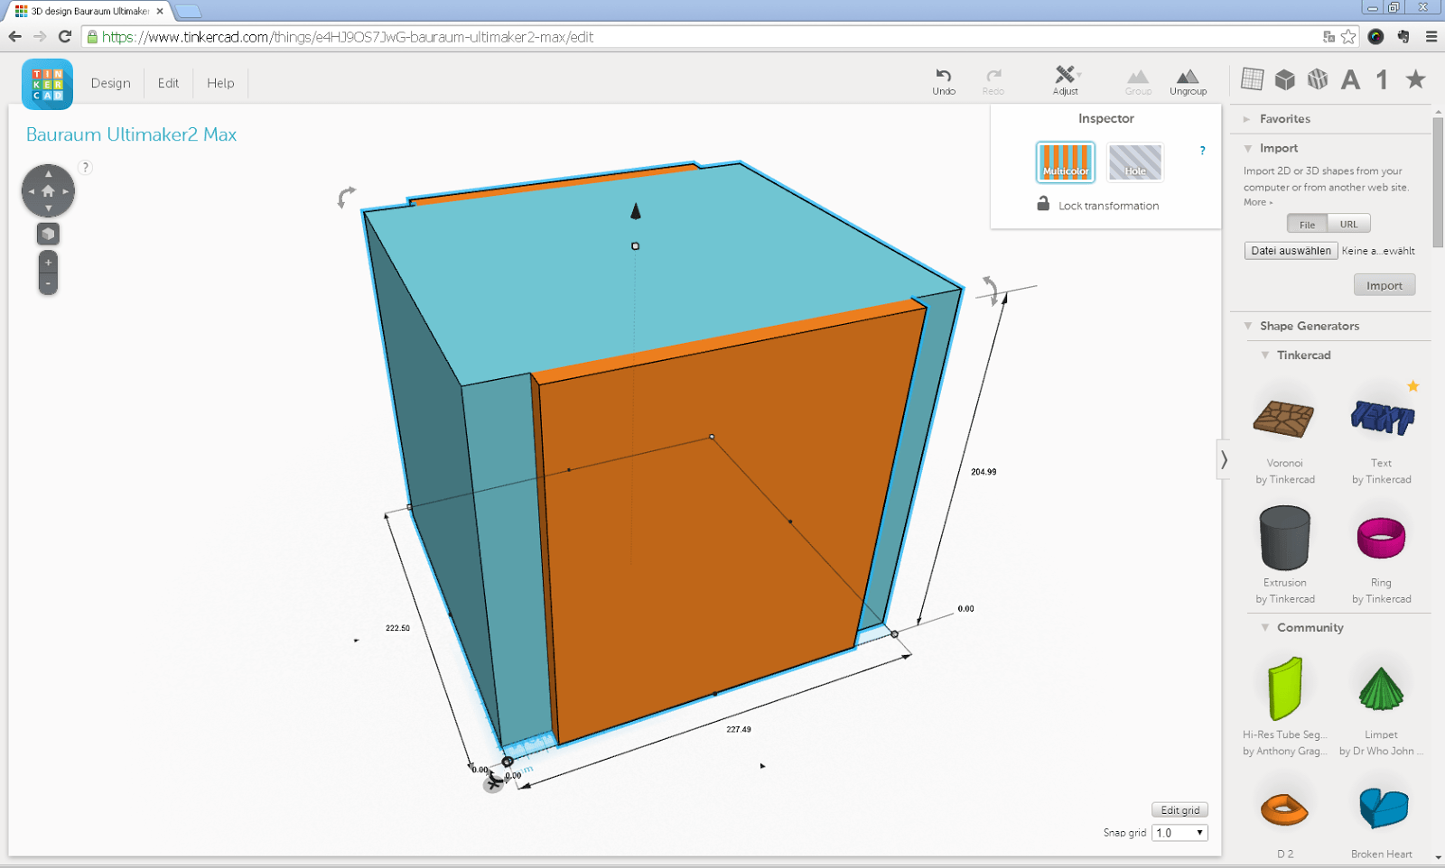Switch Inspector to Hole mode
Viewport: 1445px width, 868px height.
(1134, 162)
